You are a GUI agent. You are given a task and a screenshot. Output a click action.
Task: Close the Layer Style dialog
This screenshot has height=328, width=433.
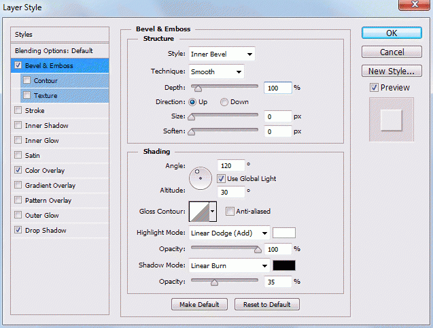coord(414,5)
